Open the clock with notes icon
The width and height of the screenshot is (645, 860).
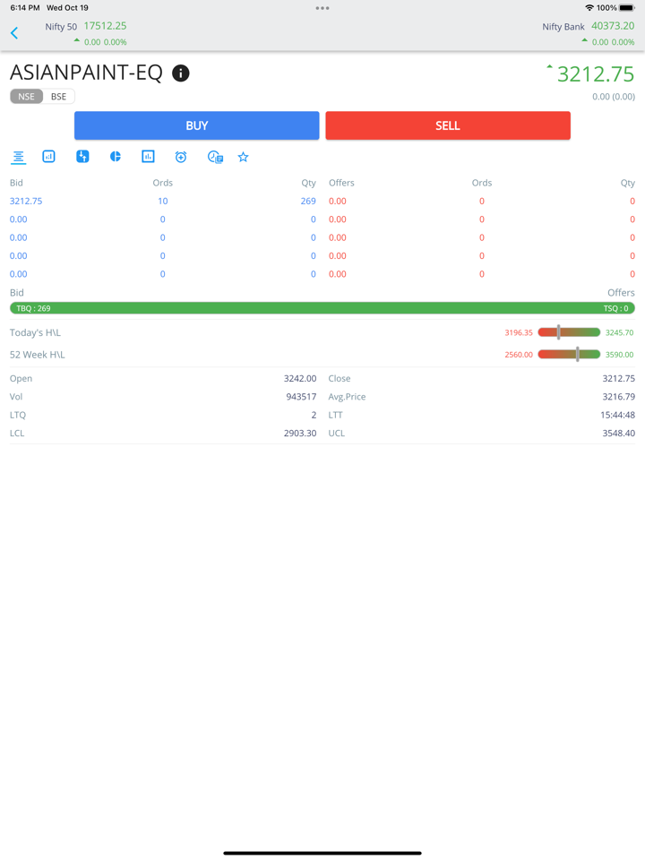(215, 158)
